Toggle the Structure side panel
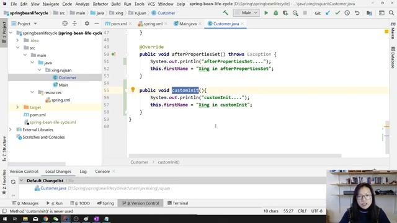This screenshot has height=223, width=397. 4,149
